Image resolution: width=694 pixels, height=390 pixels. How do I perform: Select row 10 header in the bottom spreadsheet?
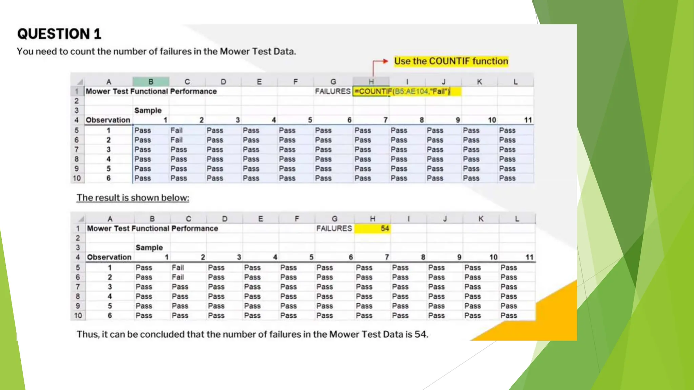point(78,316)
